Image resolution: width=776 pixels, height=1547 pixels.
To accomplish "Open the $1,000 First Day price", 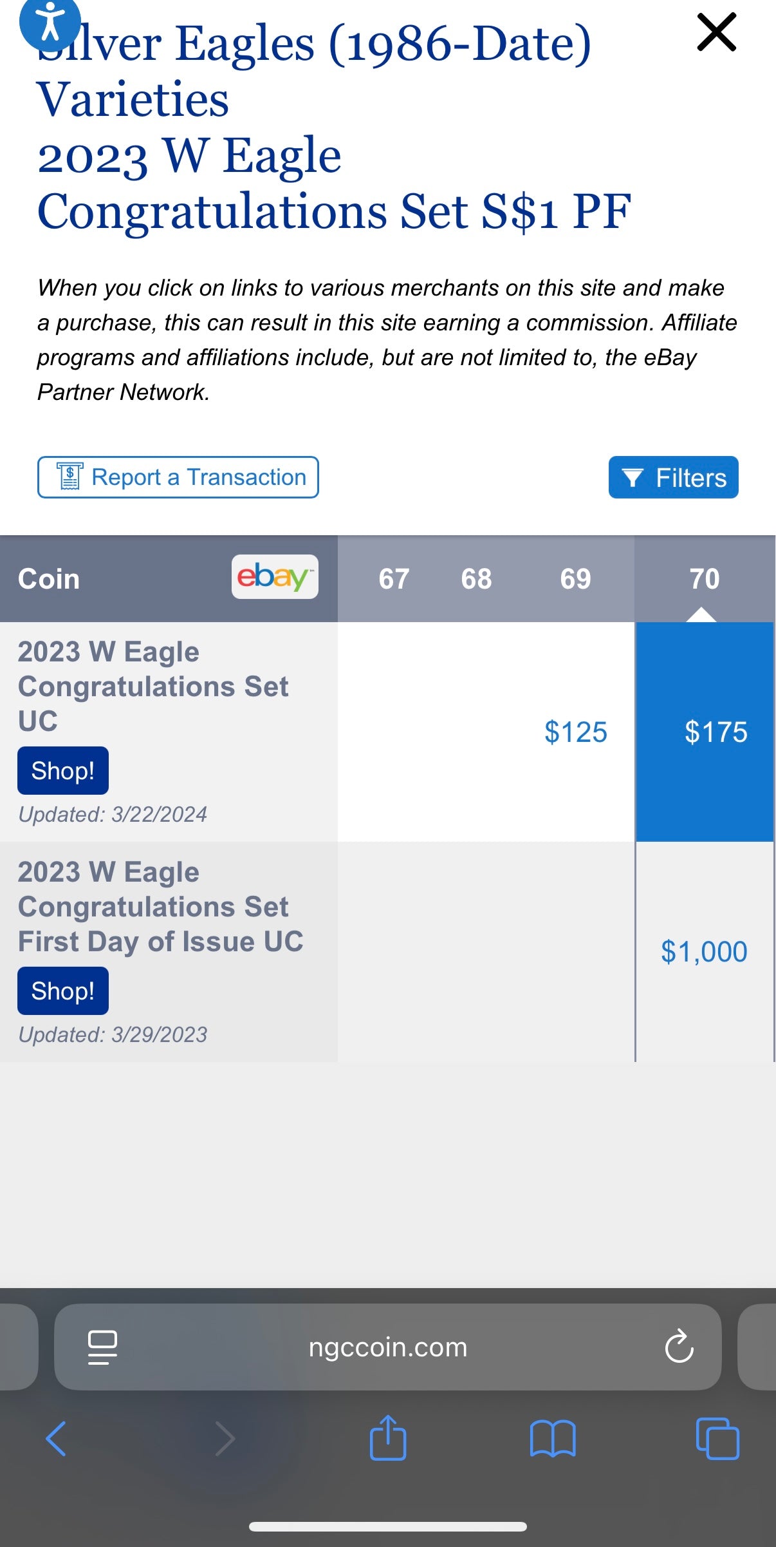I will [x=704, y=952].
